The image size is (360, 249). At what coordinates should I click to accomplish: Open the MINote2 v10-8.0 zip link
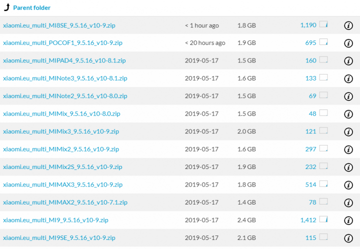(65, 96)
